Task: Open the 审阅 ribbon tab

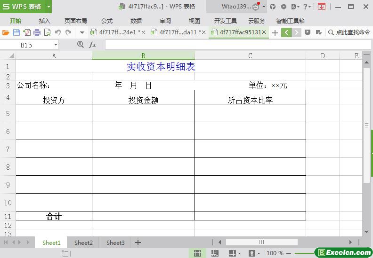Action: tap(165, 21)
